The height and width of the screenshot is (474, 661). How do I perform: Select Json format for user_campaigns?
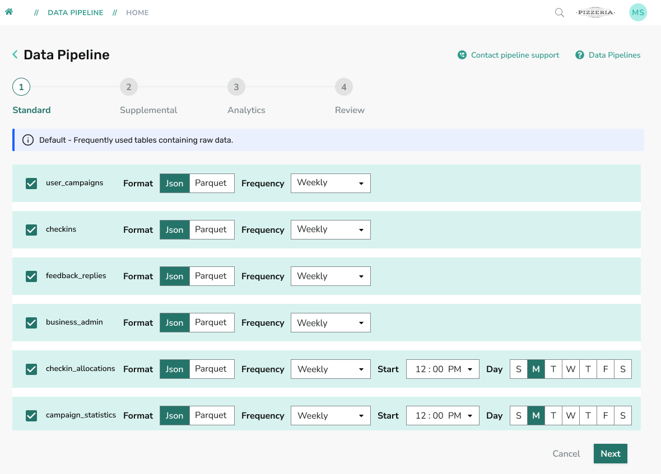click(x=175, y=183)
